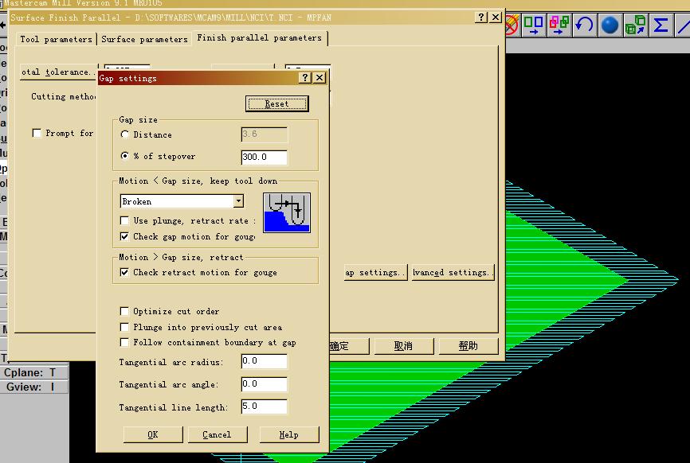690x463 pixels.
Task: Click the Total tolerance button
Action: point(58,72)
